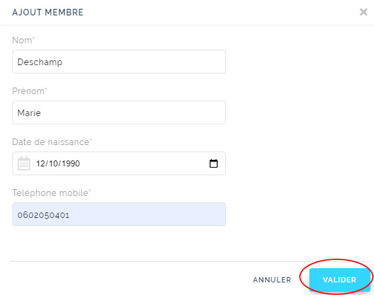374x296 pixels.
Task: Click the Valider button
Action: click(x=340, y=279)
